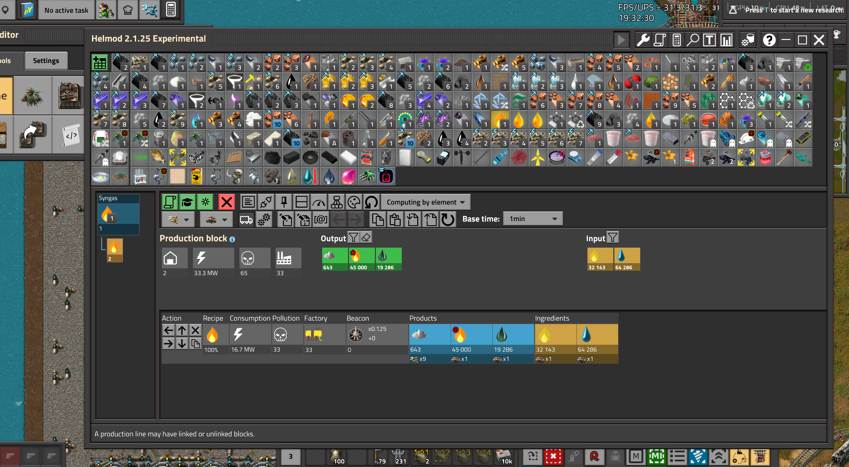Click the Helmod play button in header

621,40
